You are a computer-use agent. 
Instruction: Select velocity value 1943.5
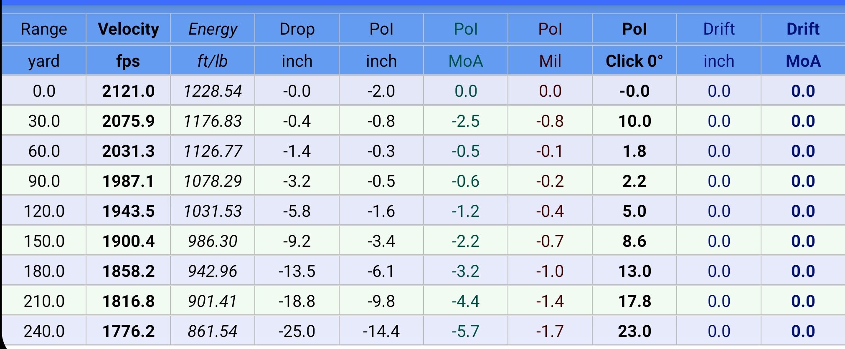tap(128, 211)
